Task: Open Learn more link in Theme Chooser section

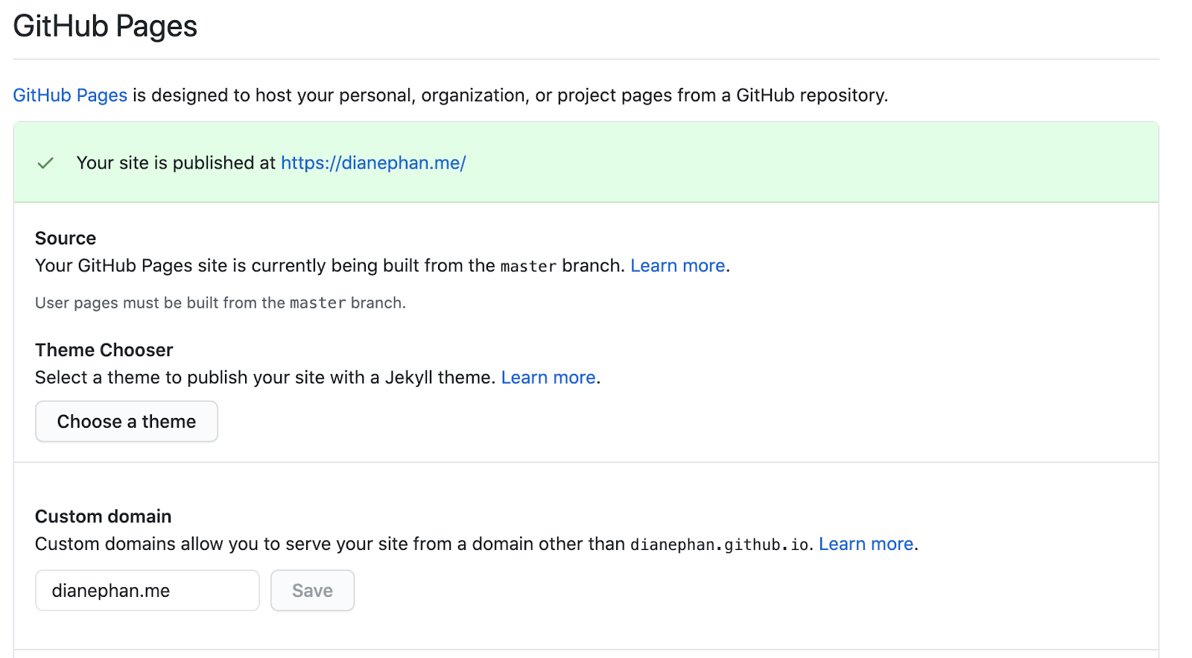Action: [548, 378]
